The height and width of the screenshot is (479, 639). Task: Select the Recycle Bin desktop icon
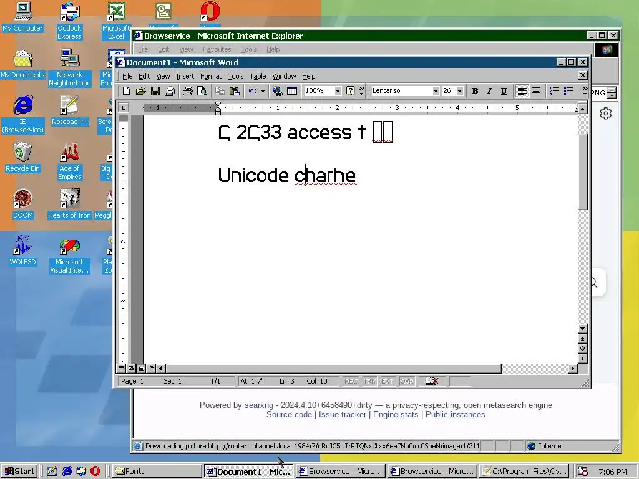coord(22,157)
